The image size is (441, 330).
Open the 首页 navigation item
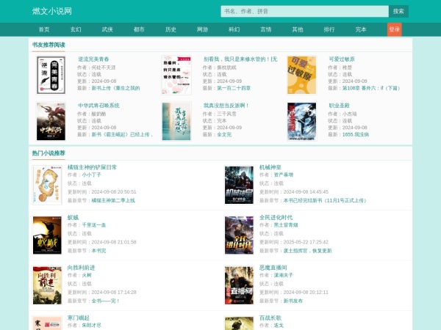pyautogui.click(x=44, y=29)
